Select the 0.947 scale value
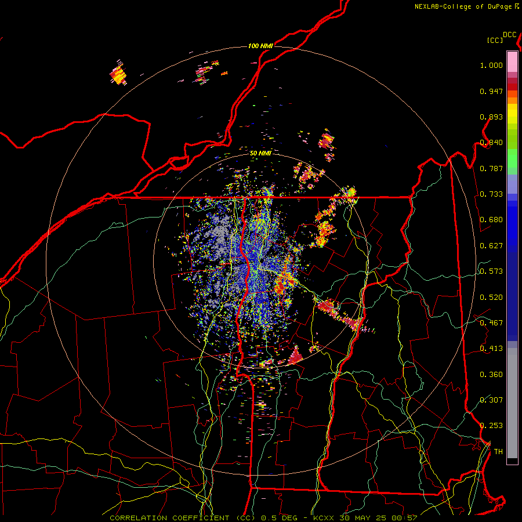 click(x=491, y=91)
